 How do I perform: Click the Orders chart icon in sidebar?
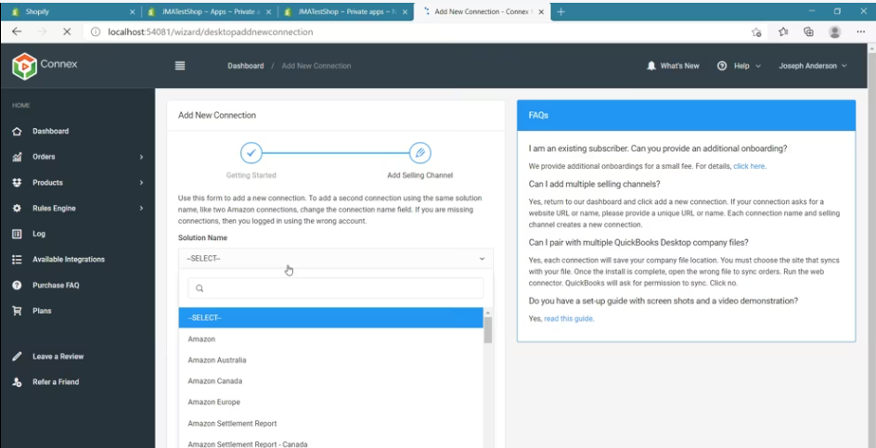[x=17, y=157]
